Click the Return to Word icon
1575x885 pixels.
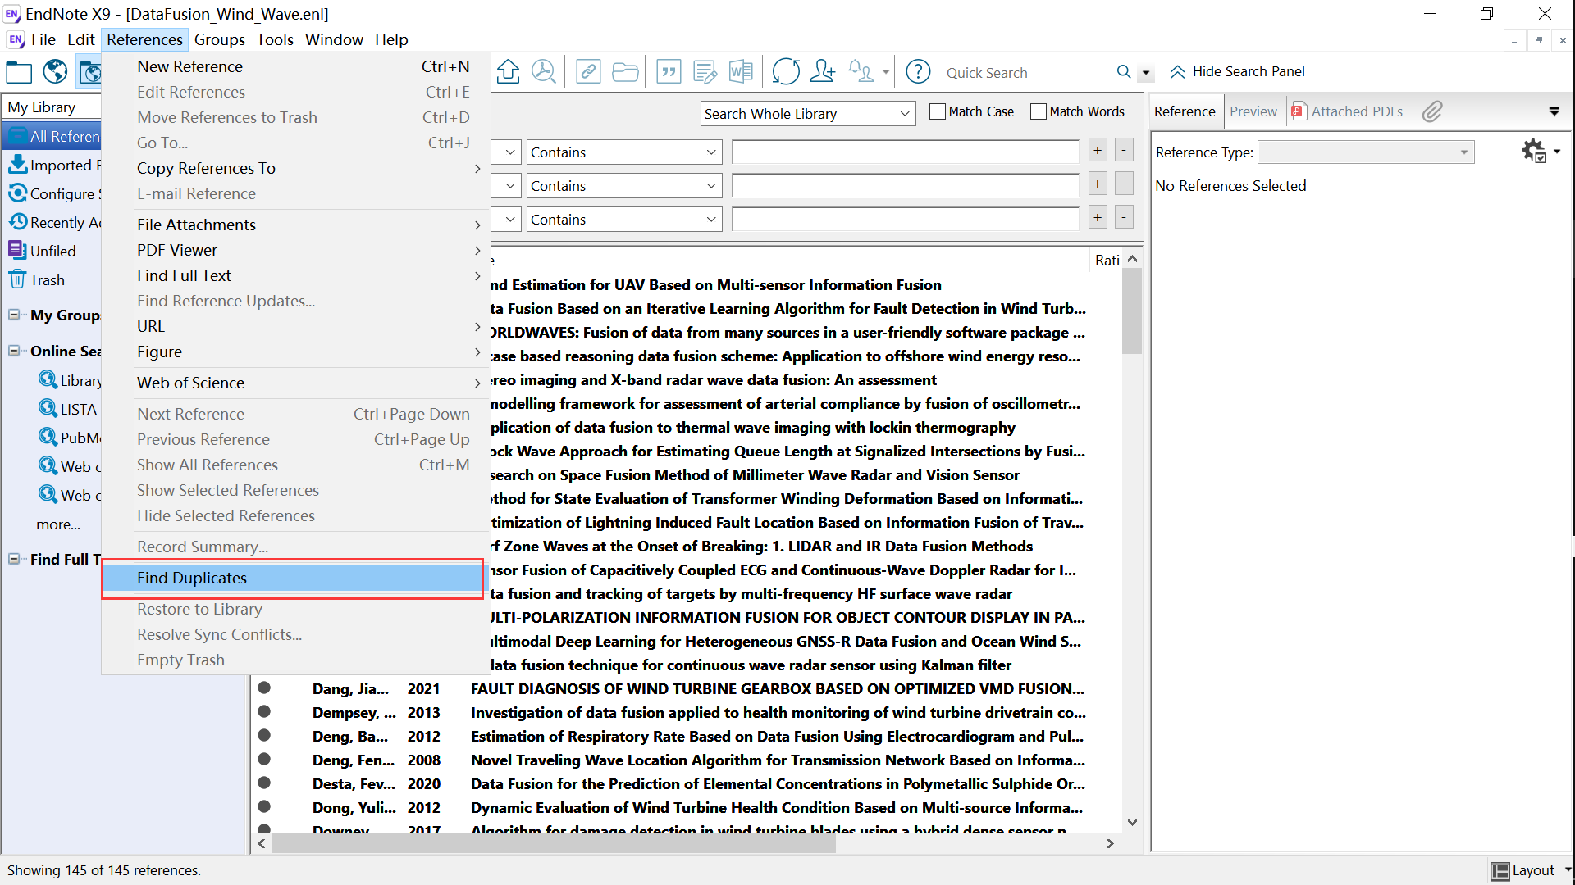[x=740, y=72]
